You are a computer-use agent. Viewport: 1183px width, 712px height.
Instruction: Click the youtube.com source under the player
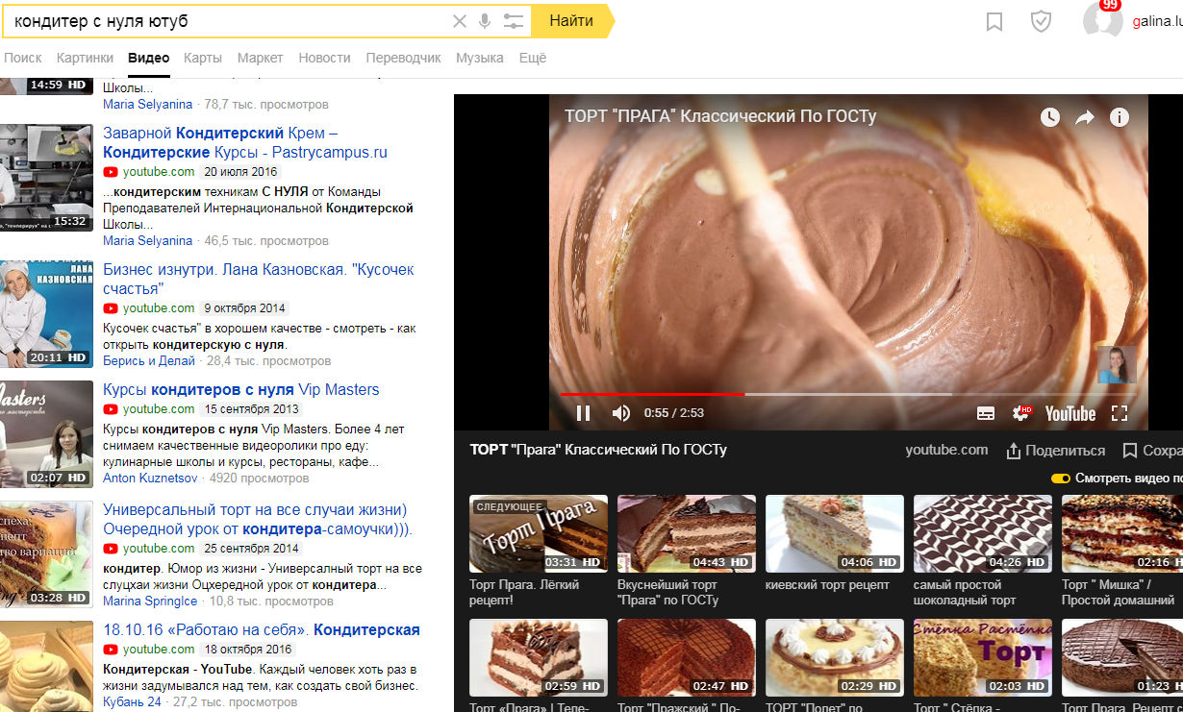[x=946, y=450]
